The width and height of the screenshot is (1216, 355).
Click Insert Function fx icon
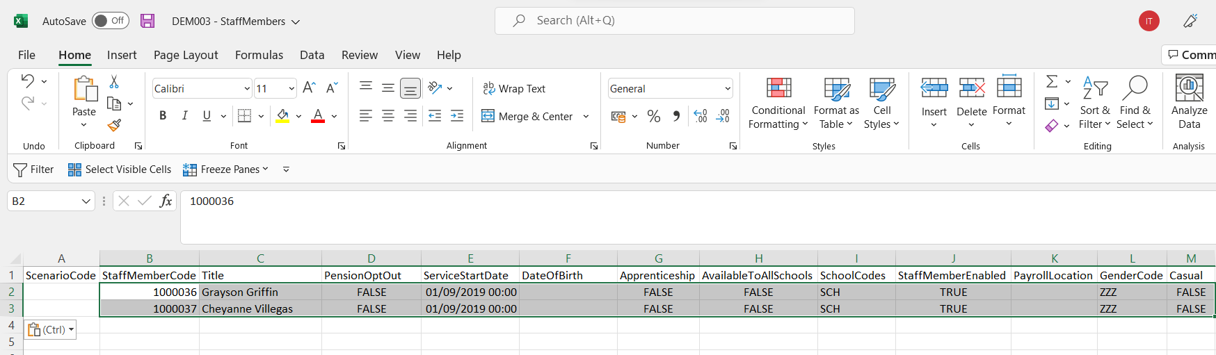pos(166,201)
